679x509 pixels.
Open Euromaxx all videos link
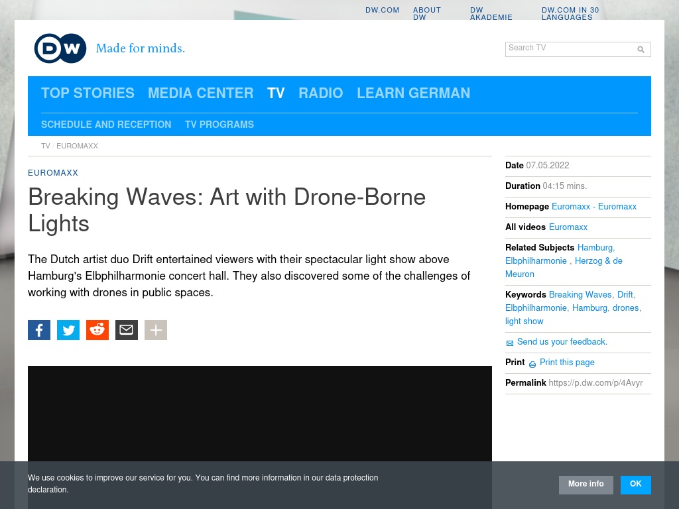(568, 227)
